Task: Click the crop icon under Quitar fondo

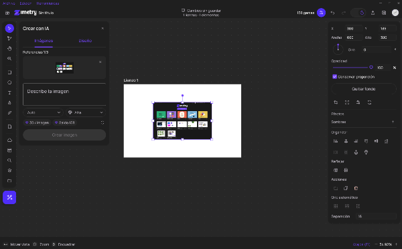Action: 336,102
